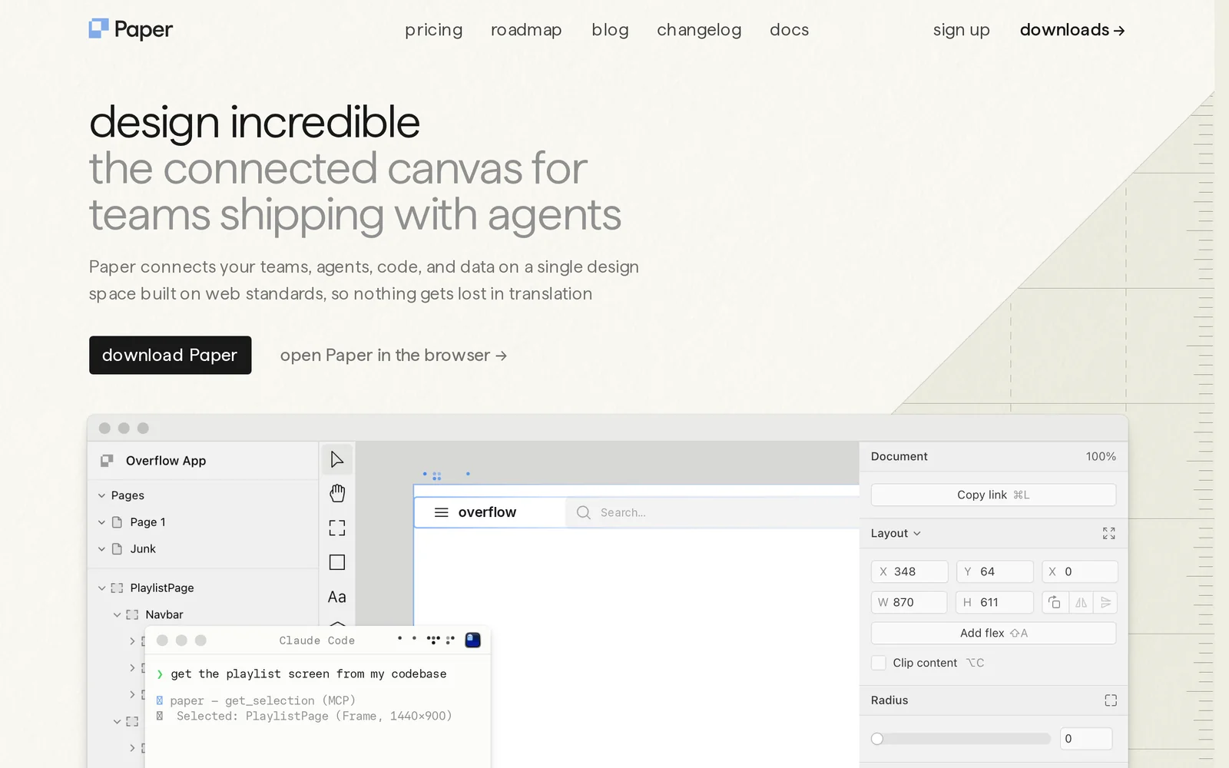The height and width of the screenshot is (768, 1229).
Task: Collapse the PlaylistPage layer tree
Action: (101, 588)
